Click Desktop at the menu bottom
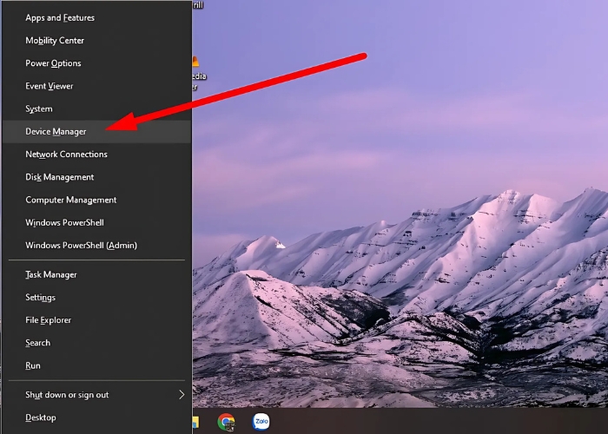The height and width of the screenshot is (434, 608). click(41, 418)
